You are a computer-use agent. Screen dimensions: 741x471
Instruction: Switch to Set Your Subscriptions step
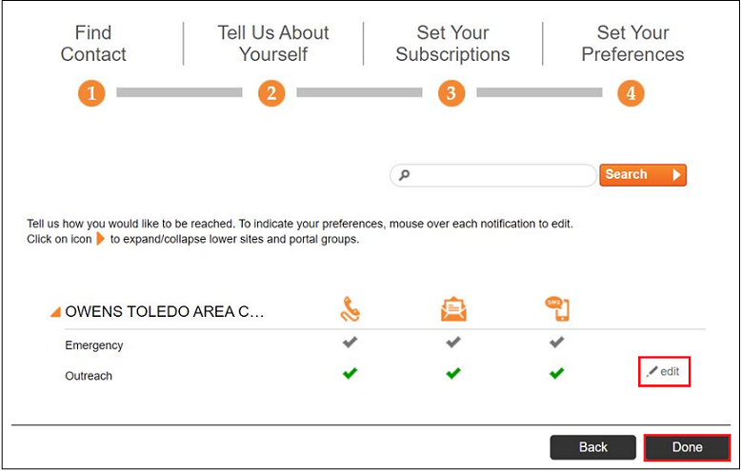pyautogui.click(x=452, y=44)
